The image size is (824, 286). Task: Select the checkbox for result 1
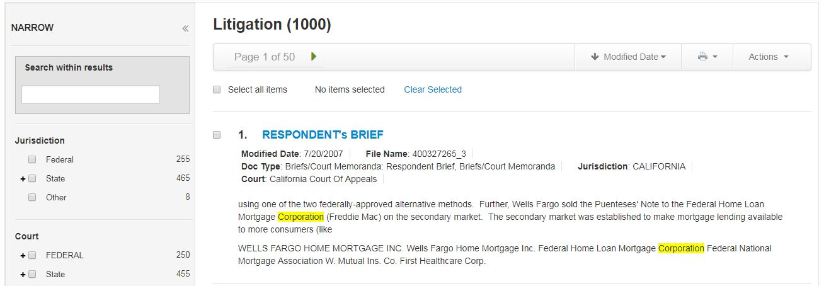click(217, 135)
